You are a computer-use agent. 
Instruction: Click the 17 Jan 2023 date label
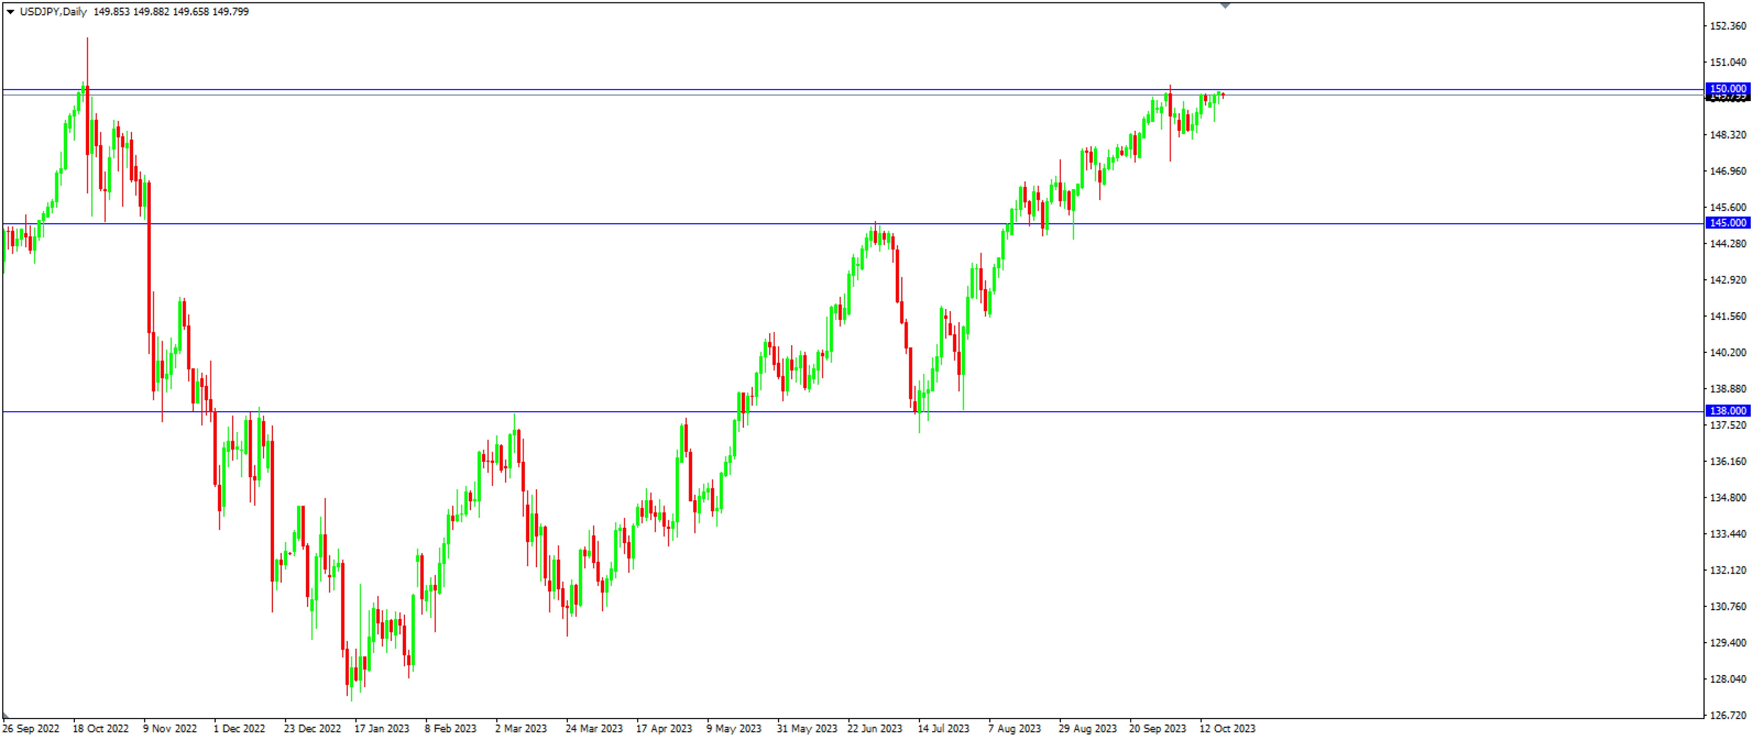coord(381,729)
